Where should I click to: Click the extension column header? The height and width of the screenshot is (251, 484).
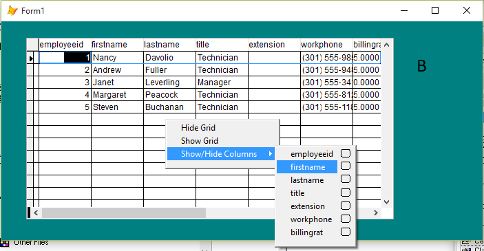click(274, 45)
